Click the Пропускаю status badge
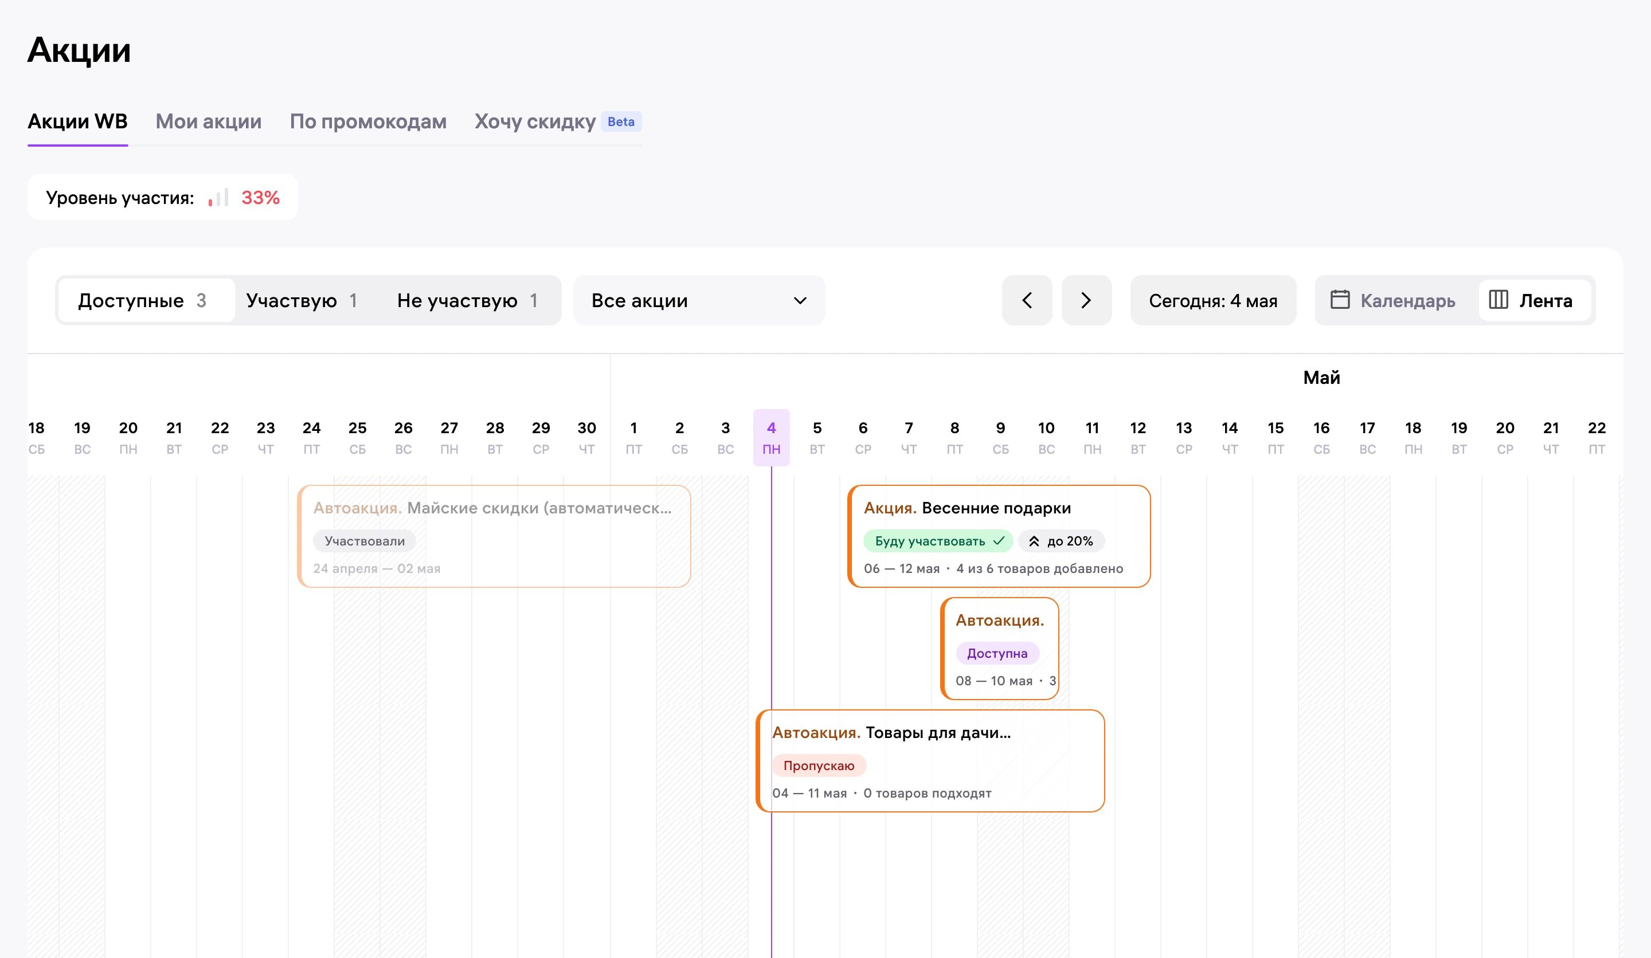This screenshot has width=1651, height=958. (819, 765)
